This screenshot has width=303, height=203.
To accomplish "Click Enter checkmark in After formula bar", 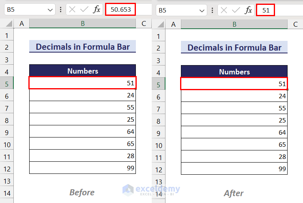I will [x=236, y=10].
